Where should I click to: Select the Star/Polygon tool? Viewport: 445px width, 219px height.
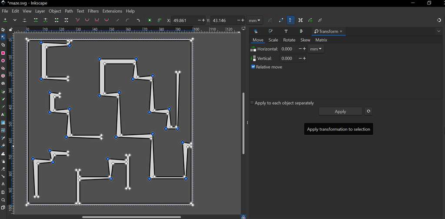(3, 68)
